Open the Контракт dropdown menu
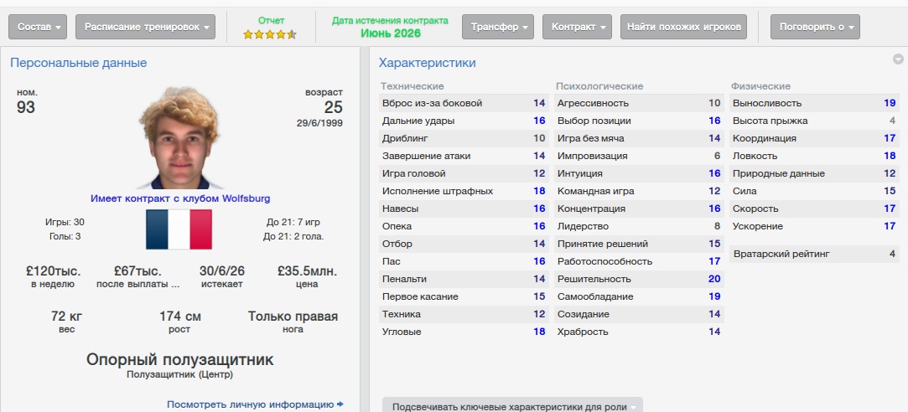This screenshot has width=908, height=412. click(x=577, y=27)
